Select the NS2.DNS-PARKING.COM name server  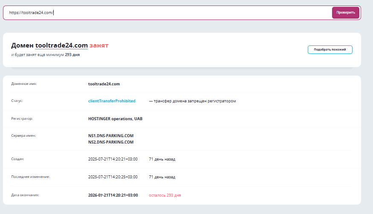111,142
